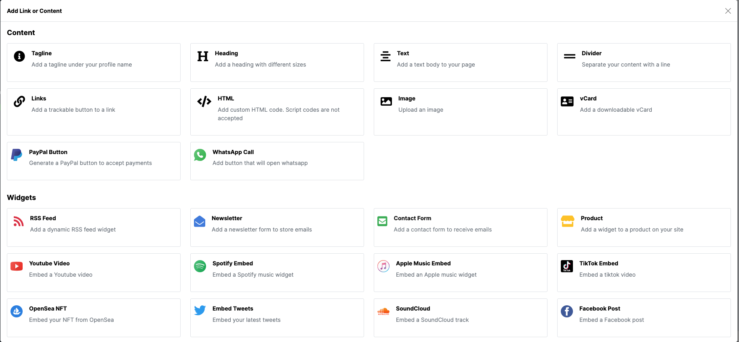Select the SoundCloud widget title
Screen dimensions: 739x342
coord(413,309)
